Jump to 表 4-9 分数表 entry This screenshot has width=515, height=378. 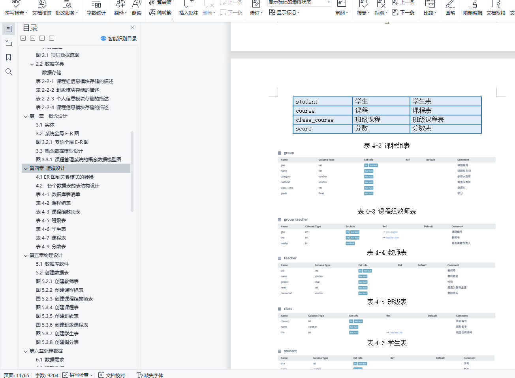point(51,247)
